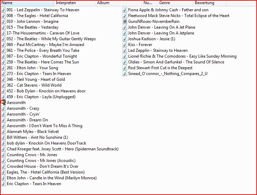Select 346 - Neil Young - Heart of Gold

point(33,79)
